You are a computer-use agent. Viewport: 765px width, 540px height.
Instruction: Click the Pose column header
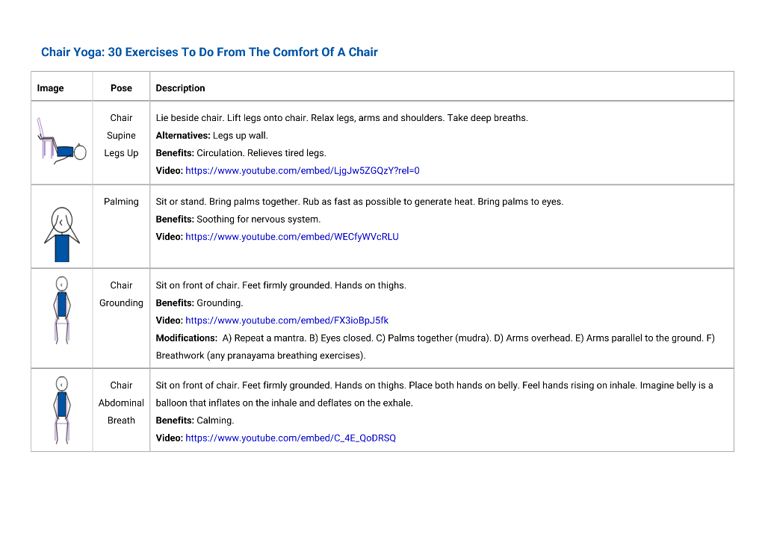[121, 88]
